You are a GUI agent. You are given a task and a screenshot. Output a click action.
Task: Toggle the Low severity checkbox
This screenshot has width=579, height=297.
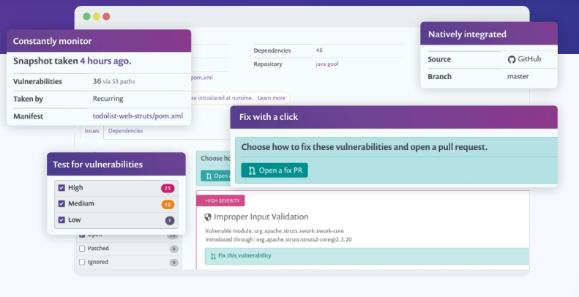tap(62, 220)
